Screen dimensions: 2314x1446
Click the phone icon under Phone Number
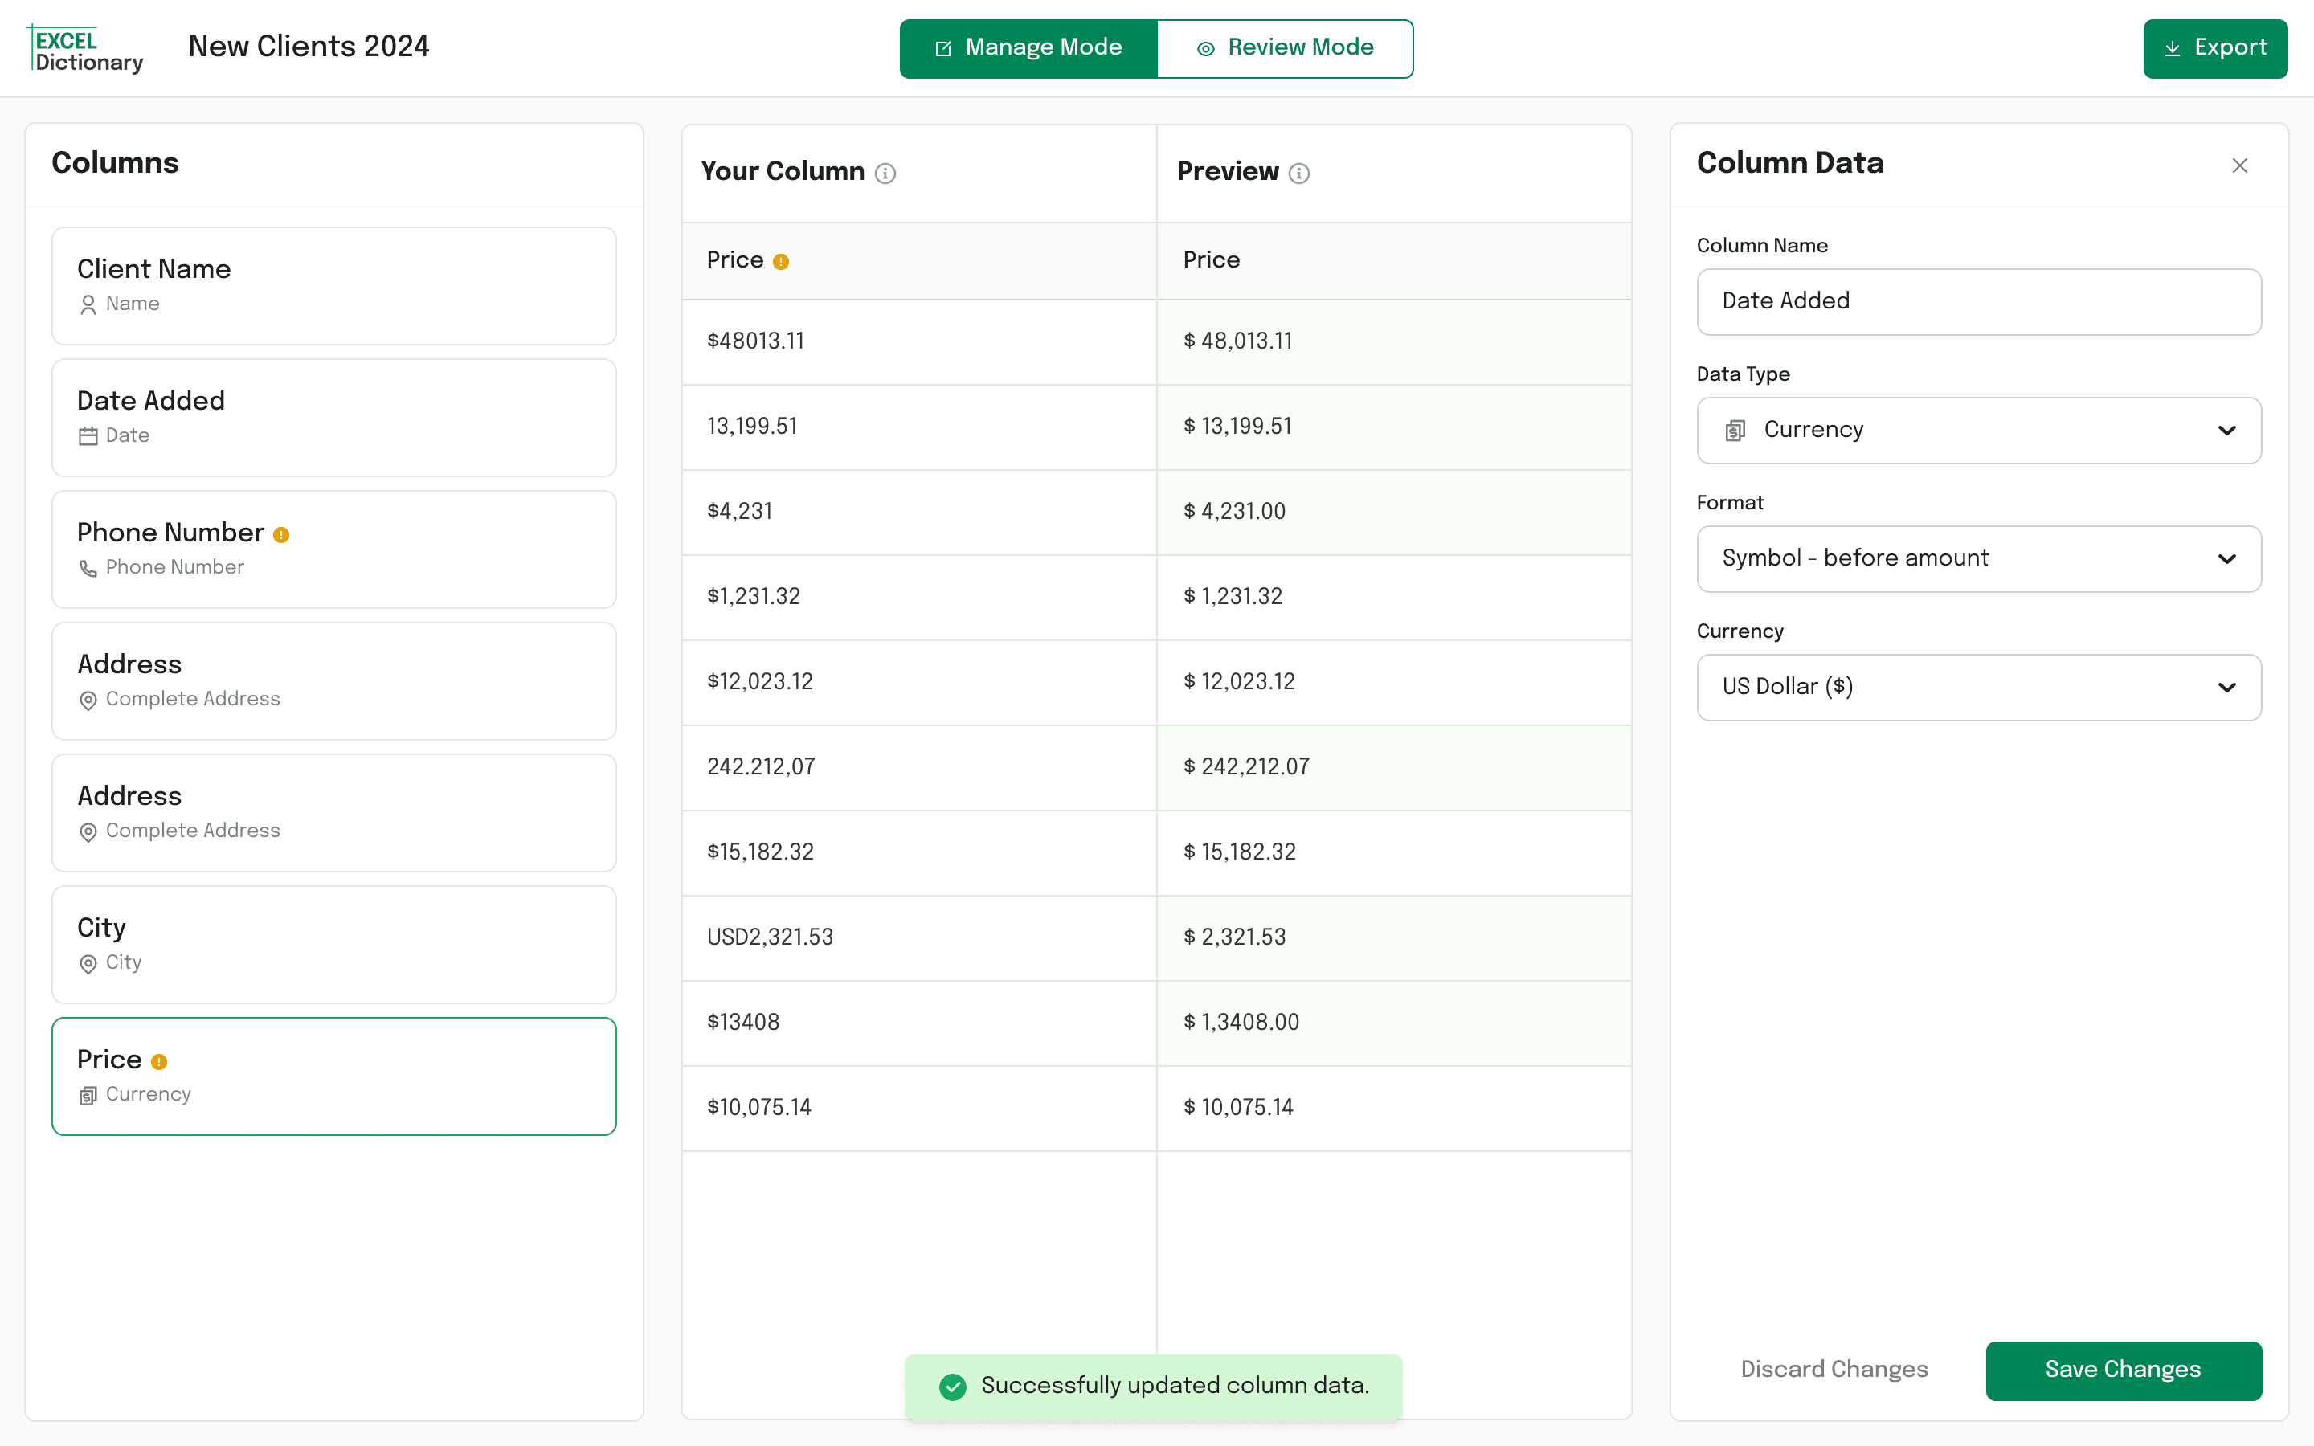coord(88,568)
